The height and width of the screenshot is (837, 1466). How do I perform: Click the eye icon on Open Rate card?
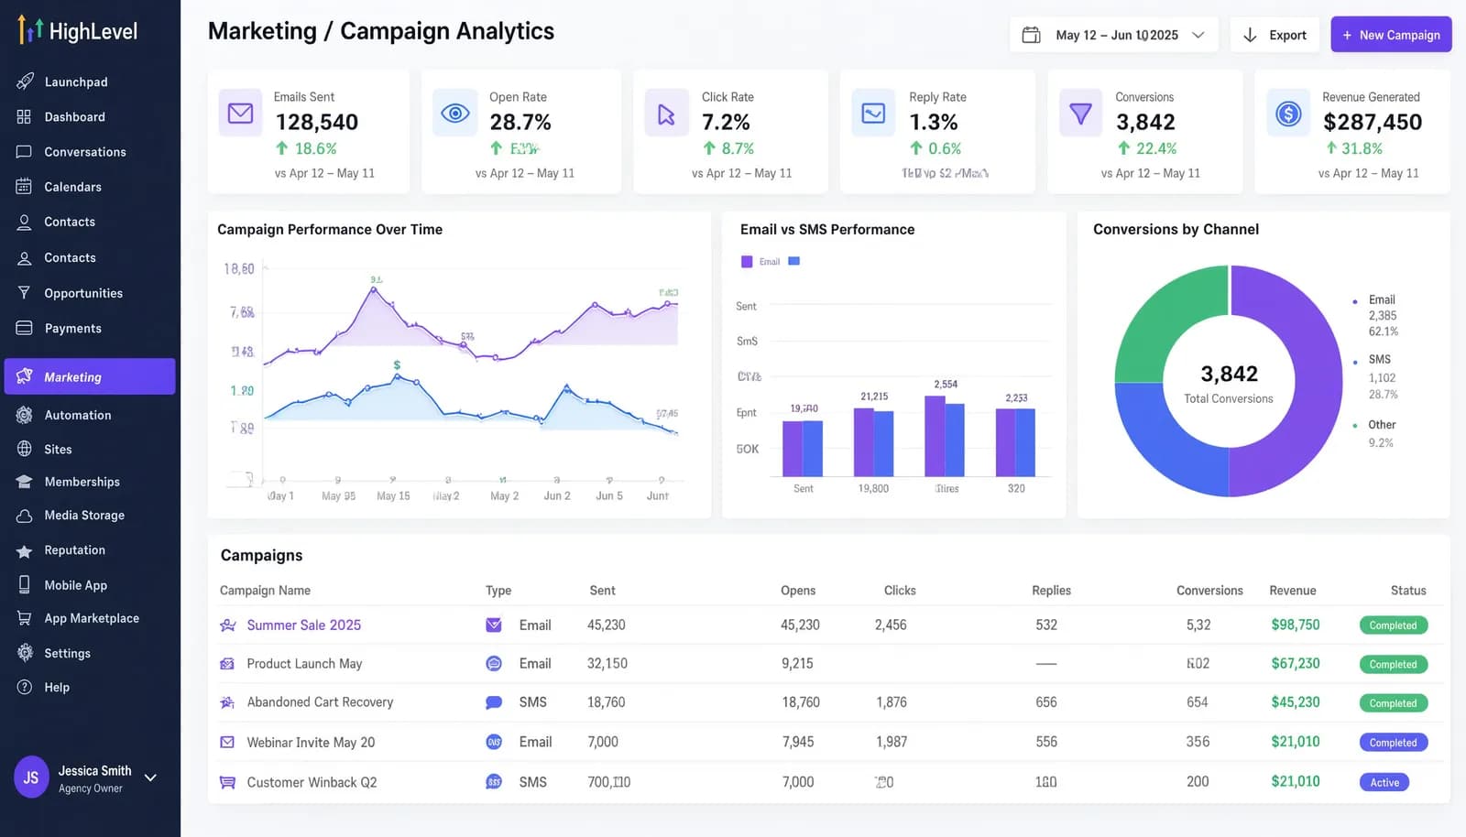click(x=455, y=114)
